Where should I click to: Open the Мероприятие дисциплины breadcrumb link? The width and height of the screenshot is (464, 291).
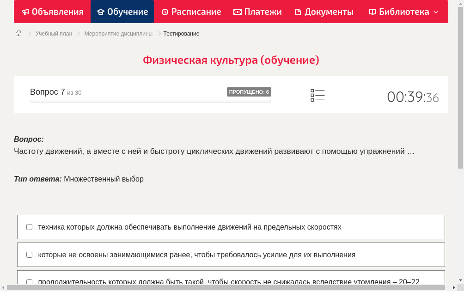119,33
